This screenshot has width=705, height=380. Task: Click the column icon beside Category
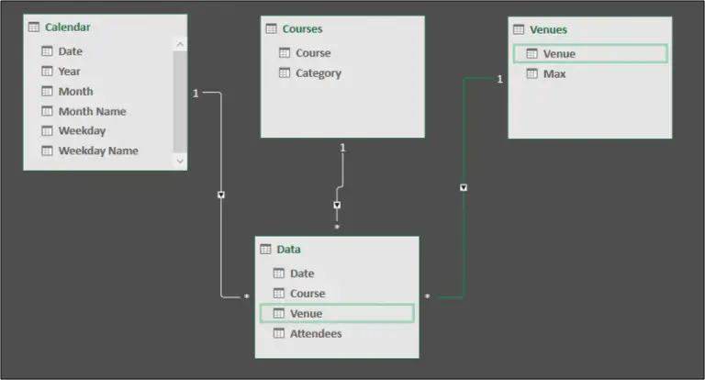(285, 73)
